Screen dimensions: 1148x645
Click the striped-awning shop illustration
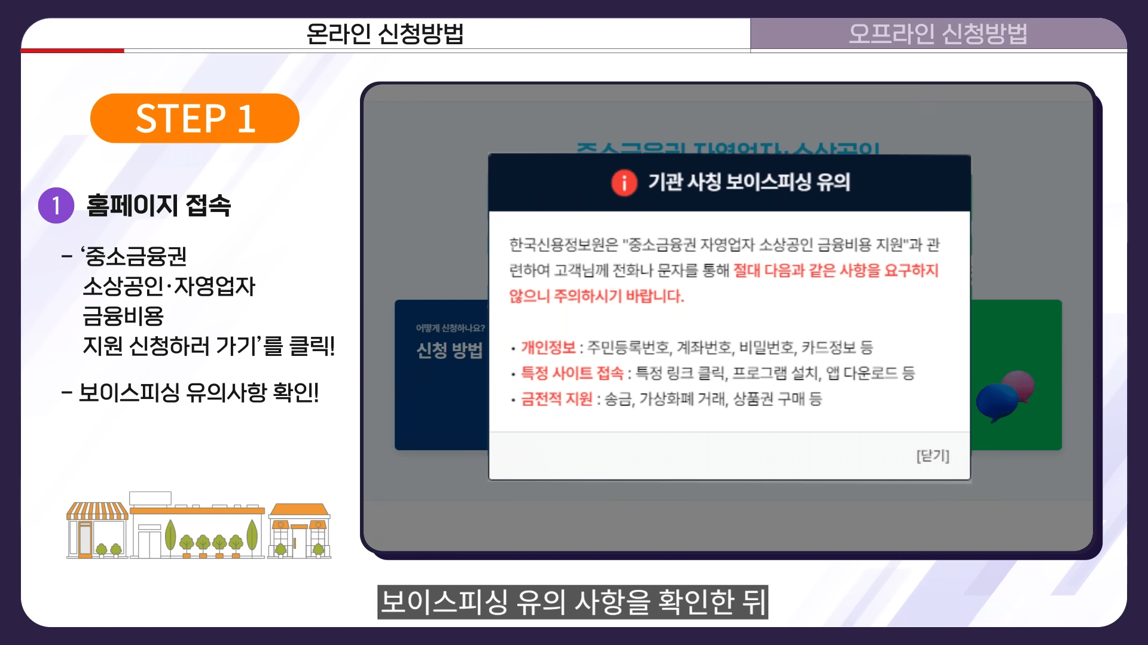97,530
